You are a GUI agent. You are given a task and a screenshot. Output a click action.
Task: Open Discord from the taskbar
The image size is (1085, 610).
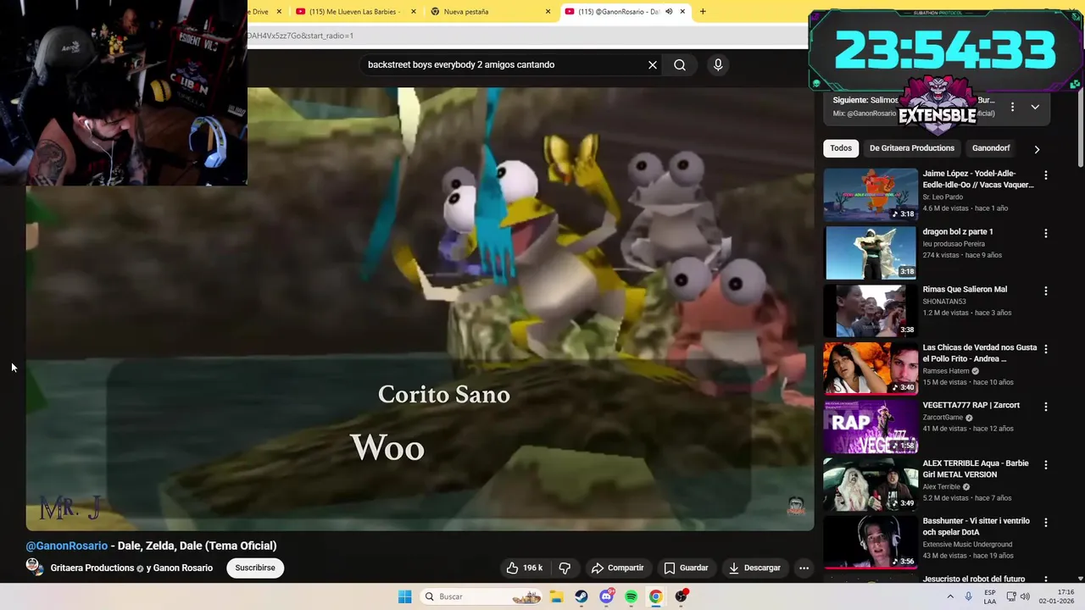click(x=606, y=596)
